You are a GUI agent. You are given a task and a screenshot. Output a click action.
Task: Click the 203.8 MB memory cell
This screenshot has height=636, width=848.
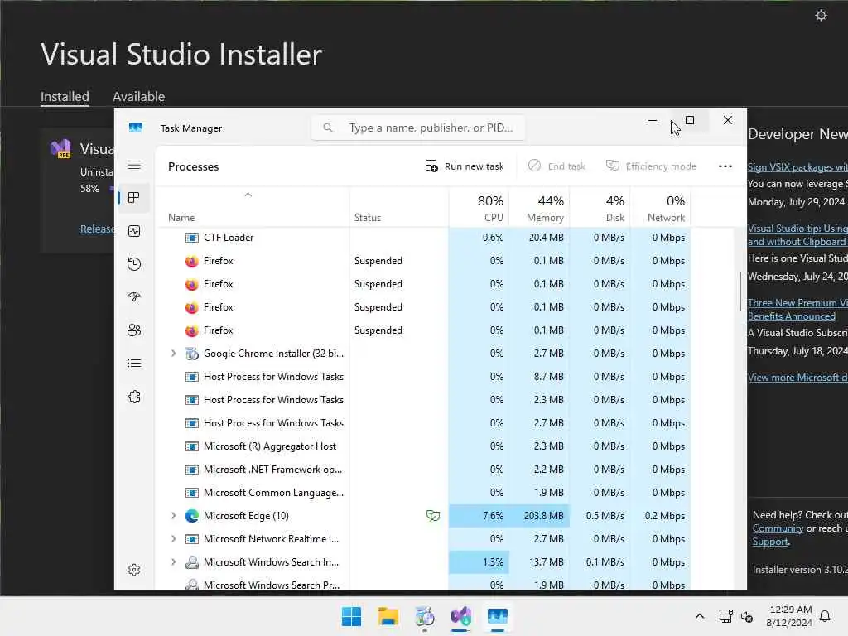point(539,515)
